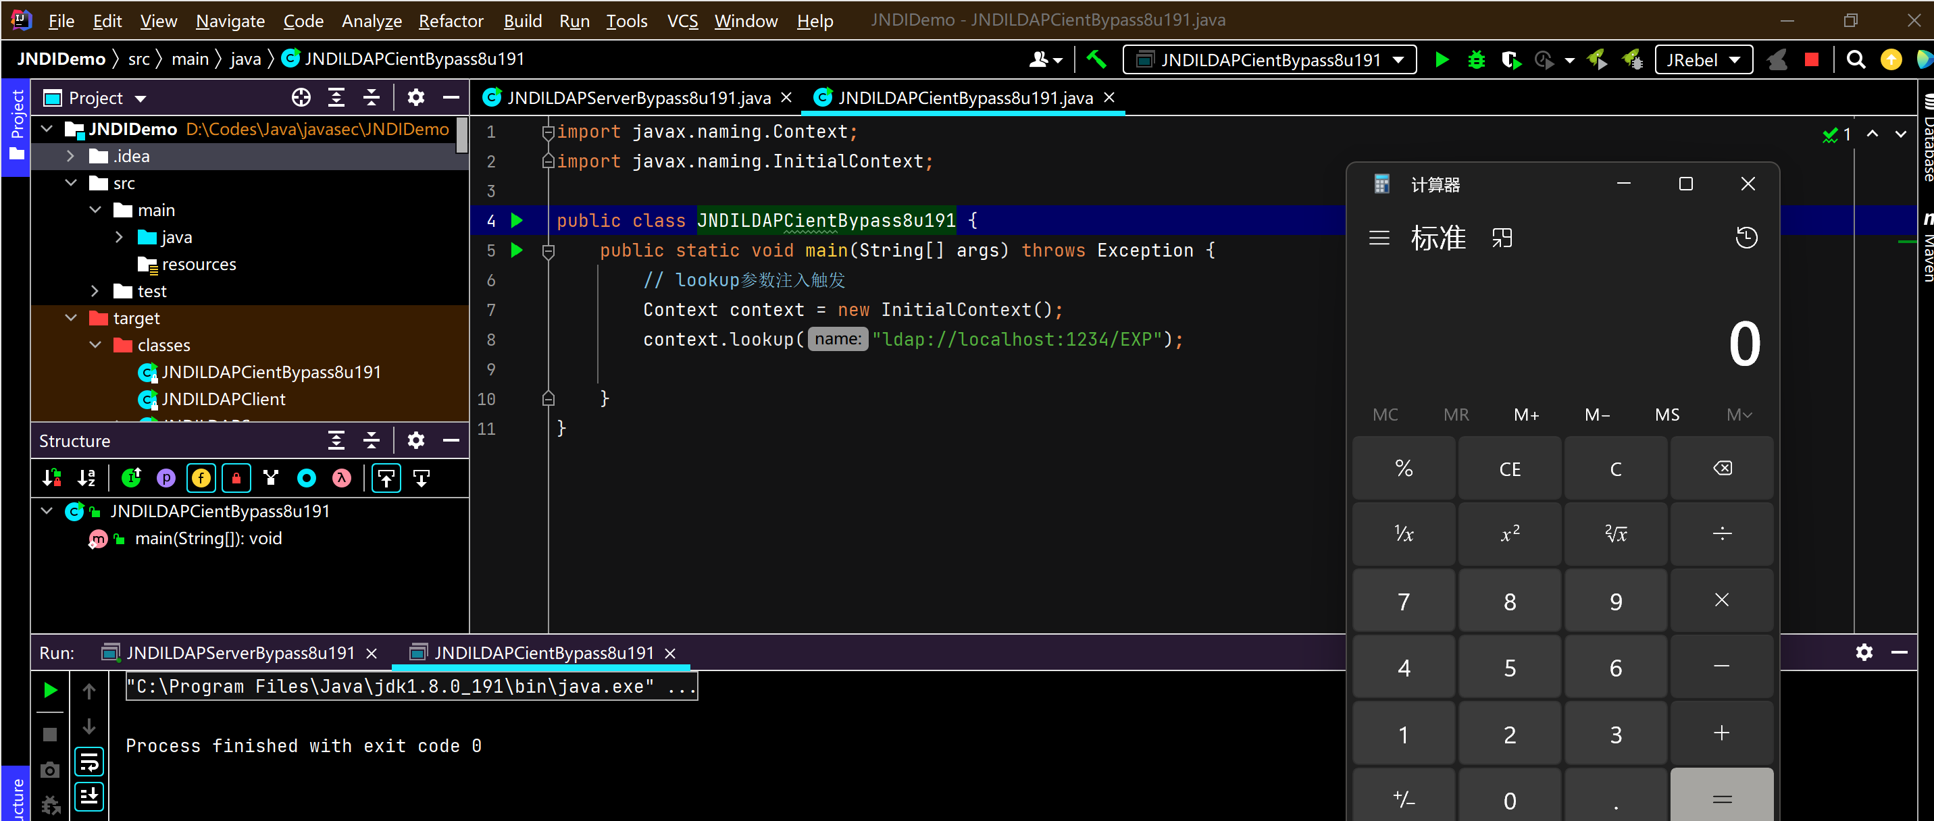The width and height of the screenshot is (1934, 821).
Task: Click the red Stop button in toolbar
Action: click(1811, 59)
